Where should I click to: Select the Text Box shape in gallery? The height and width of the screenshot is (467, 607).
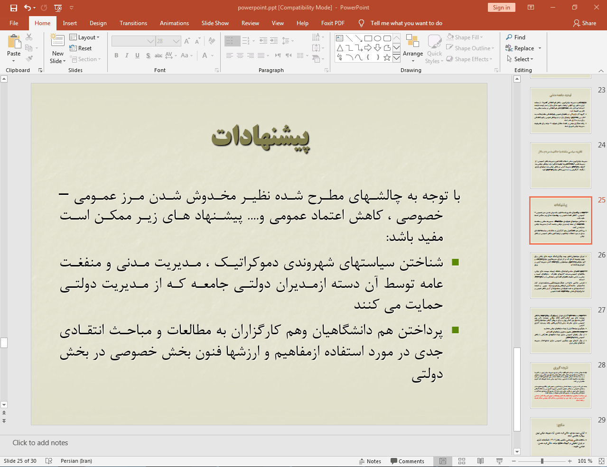(x=340, y=38)
